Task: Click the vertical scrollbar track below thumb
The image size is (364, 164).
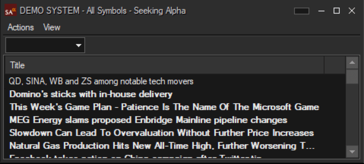Action: pyautogui.click(x=352, y=115)
